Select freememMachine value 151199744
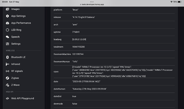The width and height of the screenshot is (184, 109). 78,54
